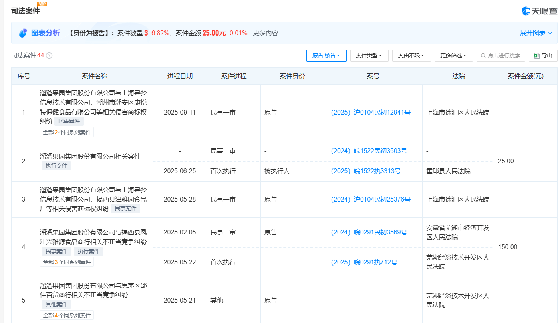Click 全部2个同系列案件 in row 1
Viewport: 560px width, 323px height.
coord(67,132)
